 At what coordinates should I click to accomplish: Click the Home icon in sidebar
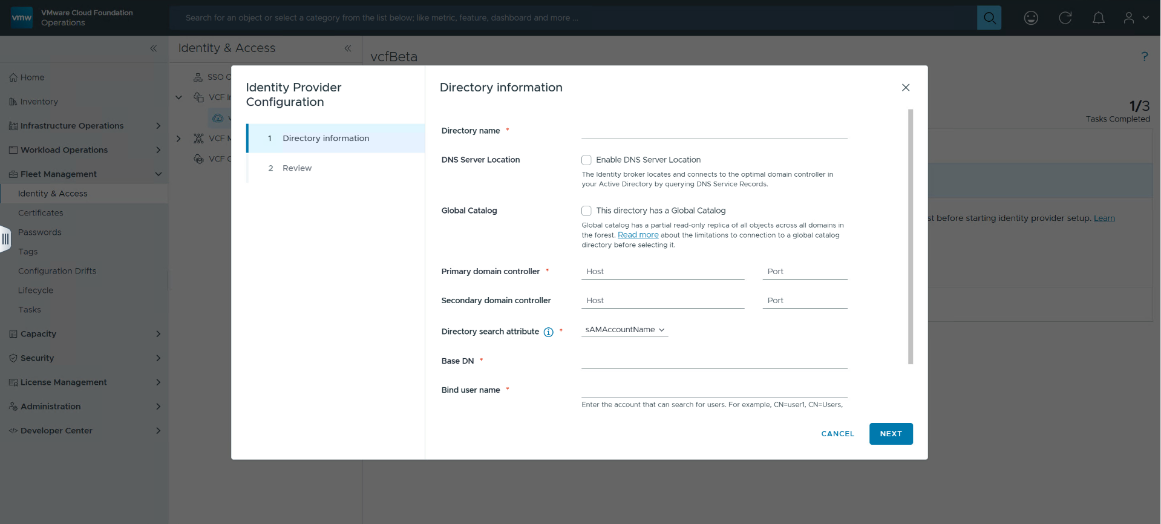pyautogui.click(x=13, y=77)
